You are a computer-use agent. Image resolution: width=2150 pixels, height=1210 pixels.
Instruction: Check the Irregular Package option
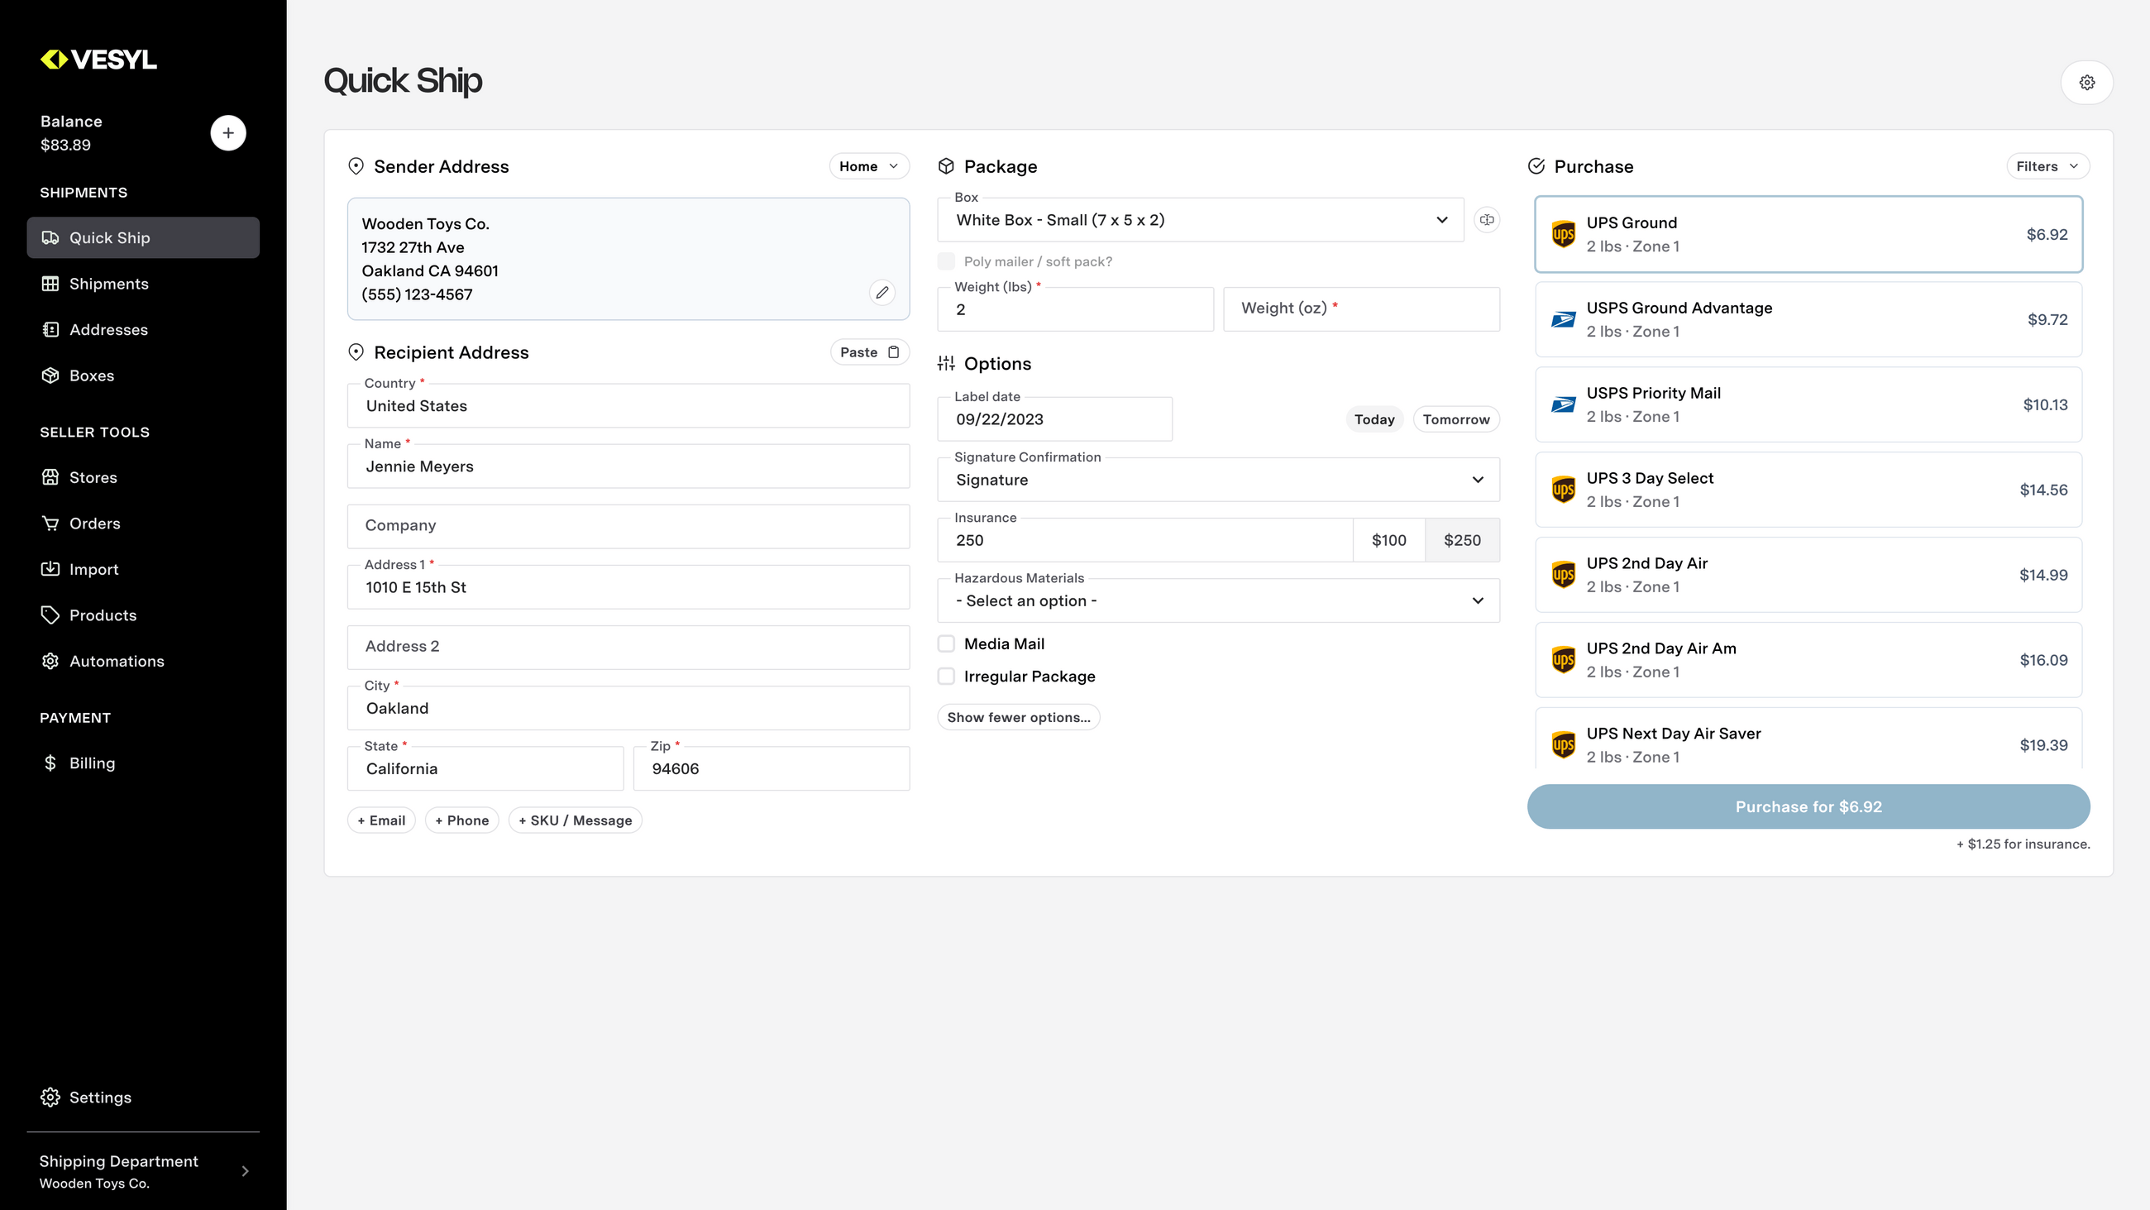(x=946, y=676)
